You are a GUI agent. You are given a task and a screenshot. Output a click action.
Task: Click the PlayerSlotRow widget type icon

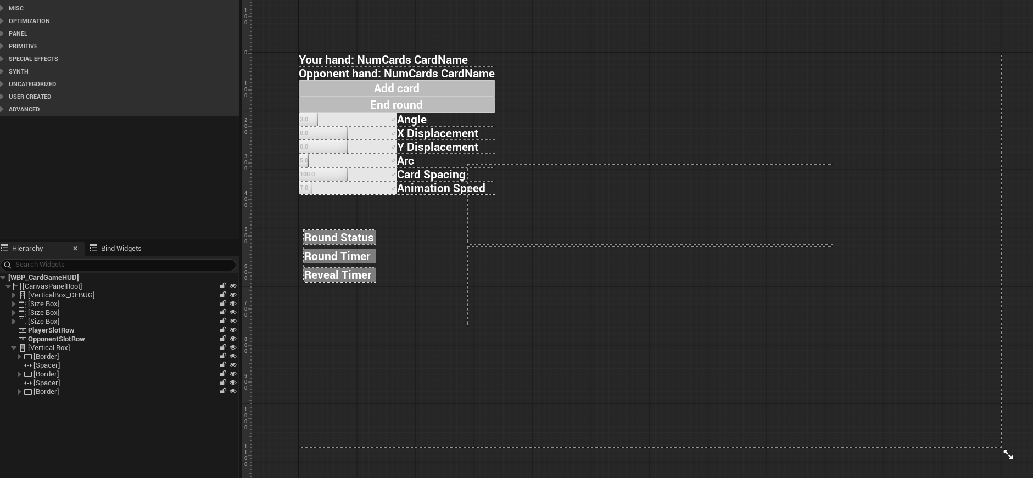pos(23,330)
